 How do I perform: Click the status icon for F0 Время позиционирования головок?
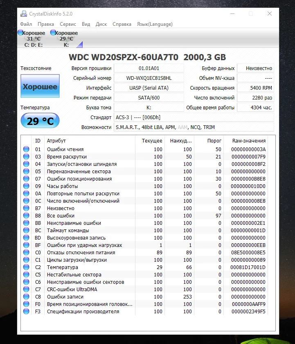tap(26, 304)
